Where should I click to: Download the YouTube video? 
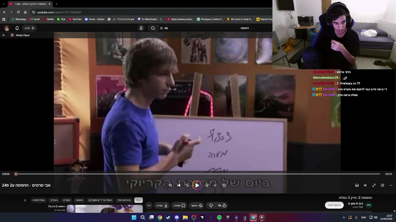tap(162, 206)
